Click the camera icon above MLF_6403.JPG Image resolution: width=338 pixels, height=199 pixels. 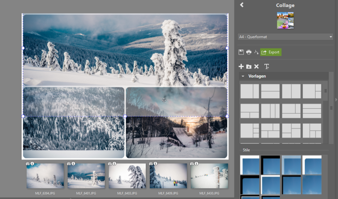click(110, 164)
